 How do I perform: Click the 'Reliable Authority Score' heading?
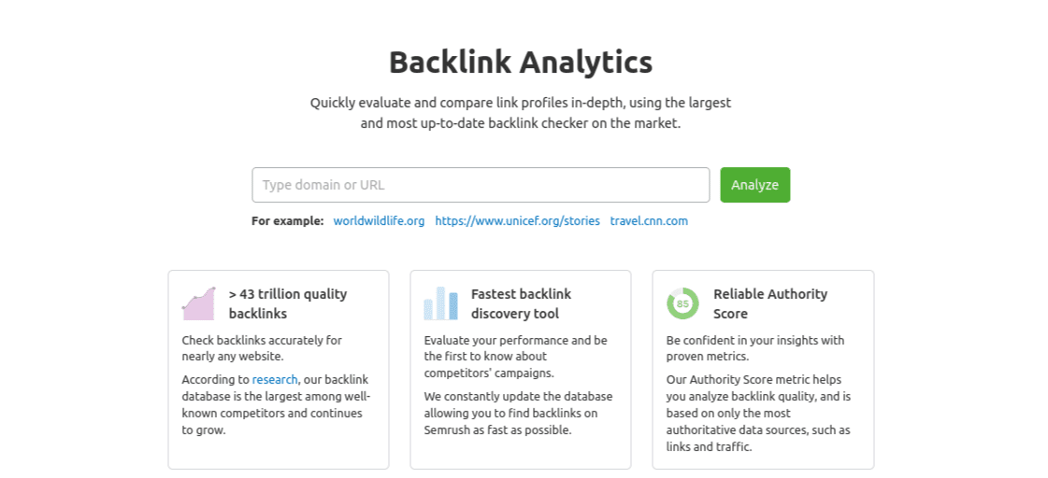[769, 303]
